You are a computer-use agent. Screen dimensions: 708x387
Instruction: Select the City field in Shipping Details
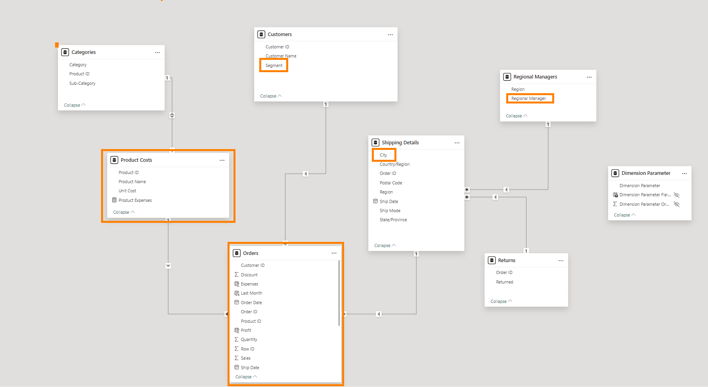[383, 155]
